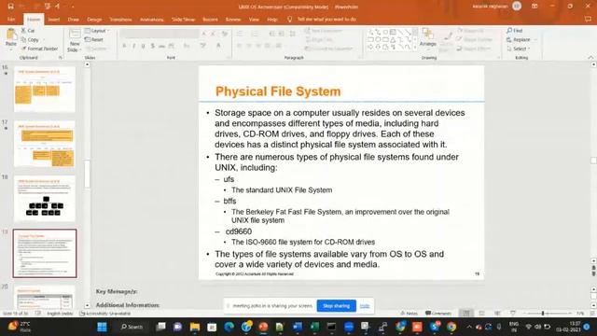
Task: Click the Reset slide command
Action: pyautogui.click(x=94, y=39)
